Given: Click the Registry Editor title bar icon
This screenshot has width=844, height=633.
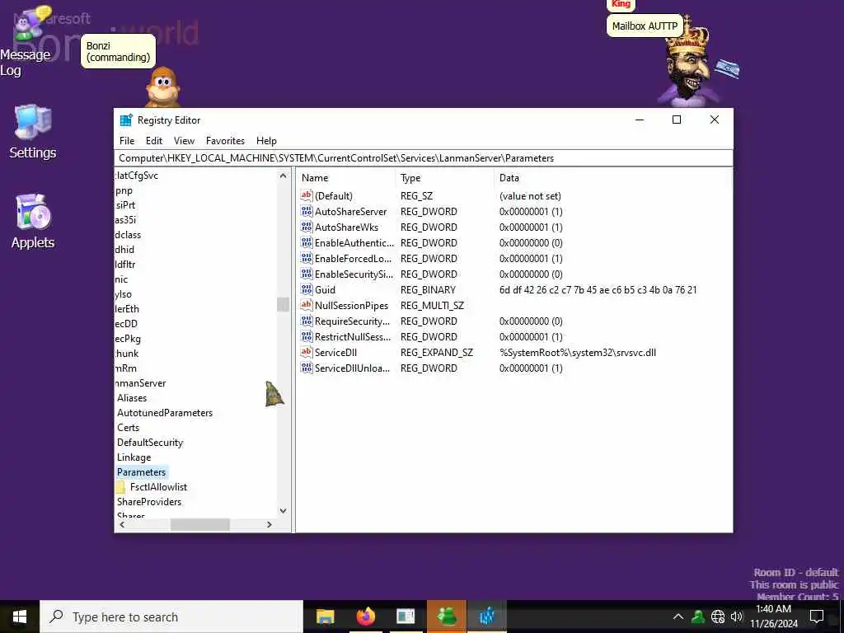Looking at the screenshot, I should (x=126, y=120).
